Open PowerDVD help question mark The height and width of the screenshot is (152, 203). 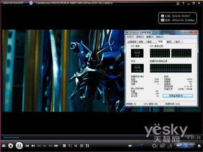pyautogui.click(x=183, y=3)
